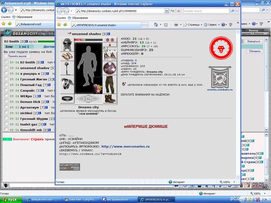Click Home icon in front IE toolbar
This screenshot has width=271, height=203.
pos(156,25)
